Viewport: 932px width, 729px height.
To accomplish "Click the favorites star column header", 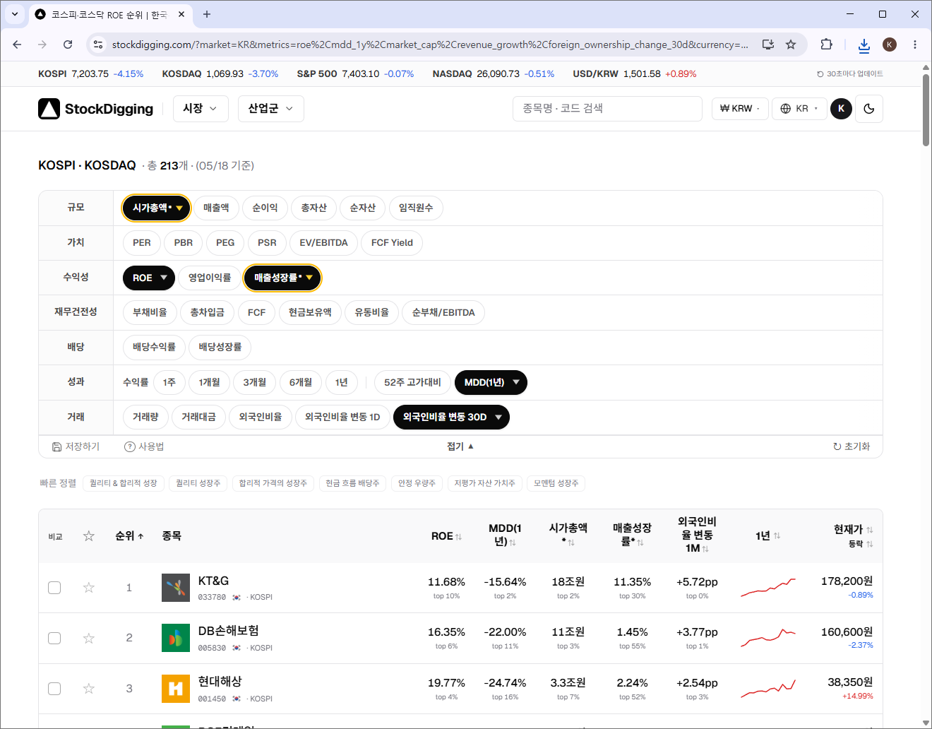I will point(89,536).
